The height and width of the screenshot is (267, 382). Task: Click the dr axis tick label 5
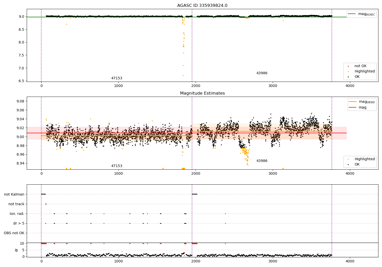[23, 250]
